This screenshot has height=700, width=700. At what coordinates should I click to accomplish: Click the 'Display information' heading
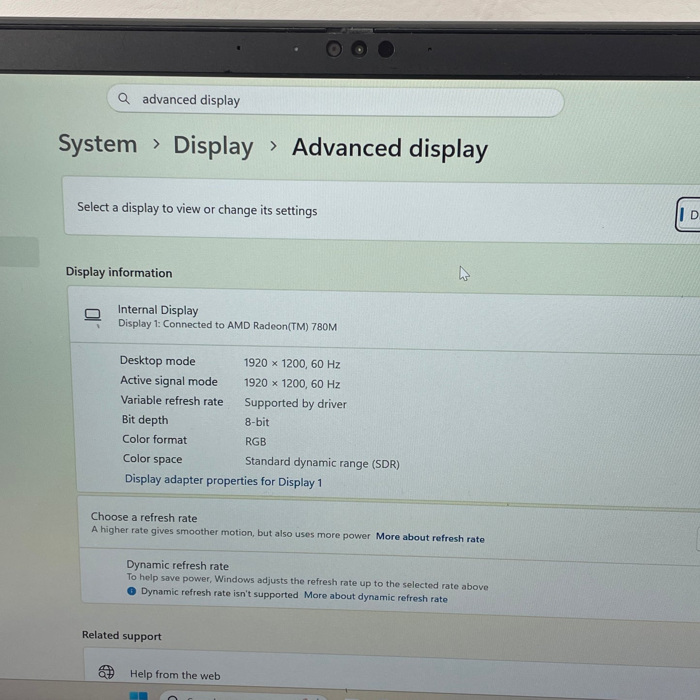(x=119, y=272)
